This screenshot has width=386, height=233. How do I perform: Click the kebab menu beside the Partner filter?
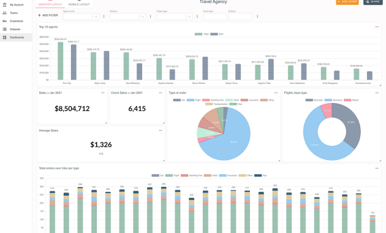(150, 17)
